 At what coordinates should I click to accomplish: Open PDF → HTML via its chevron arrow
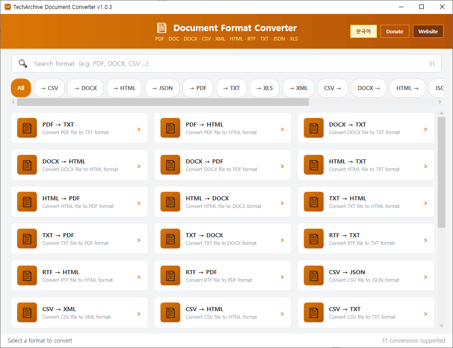[x=282, y=129]
